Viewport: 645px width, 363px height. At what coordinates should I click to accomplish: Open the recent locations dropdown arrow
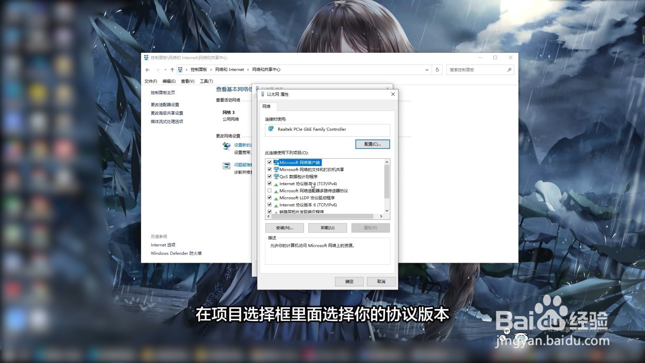pyautogui.click(x=165, y=70)
